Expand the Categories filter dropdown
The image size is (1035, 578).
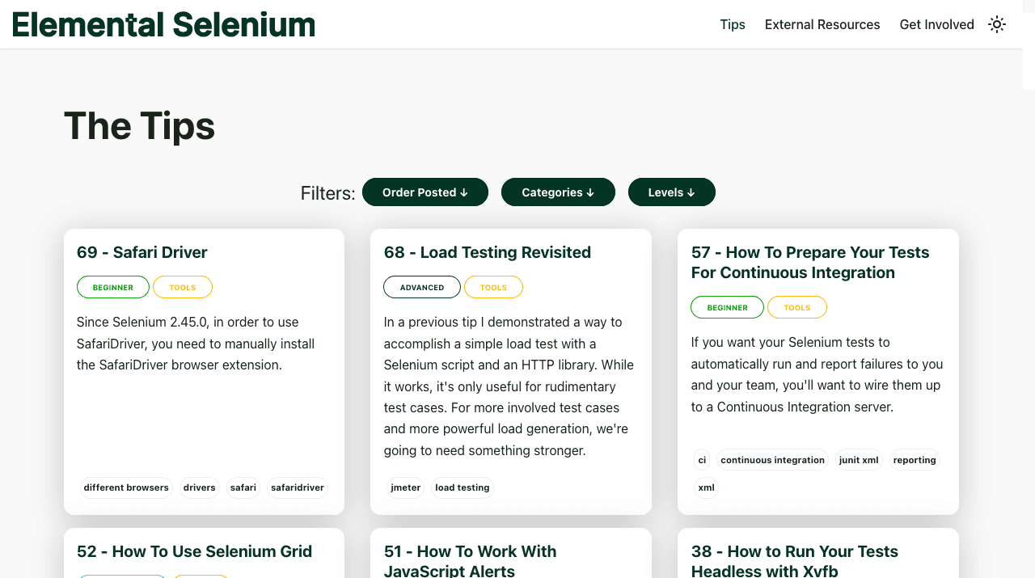click(x=558, y=192)
